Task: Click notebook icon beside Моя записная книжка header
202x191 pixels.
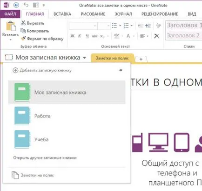Action: (9, 57)
